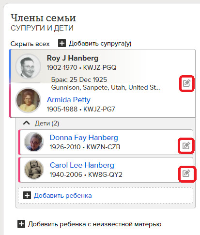Click the edit icon next to Carol Lee Hanberg
This screenshot has width=200, height=235.
pyautogui.click(x=186, y=173)
